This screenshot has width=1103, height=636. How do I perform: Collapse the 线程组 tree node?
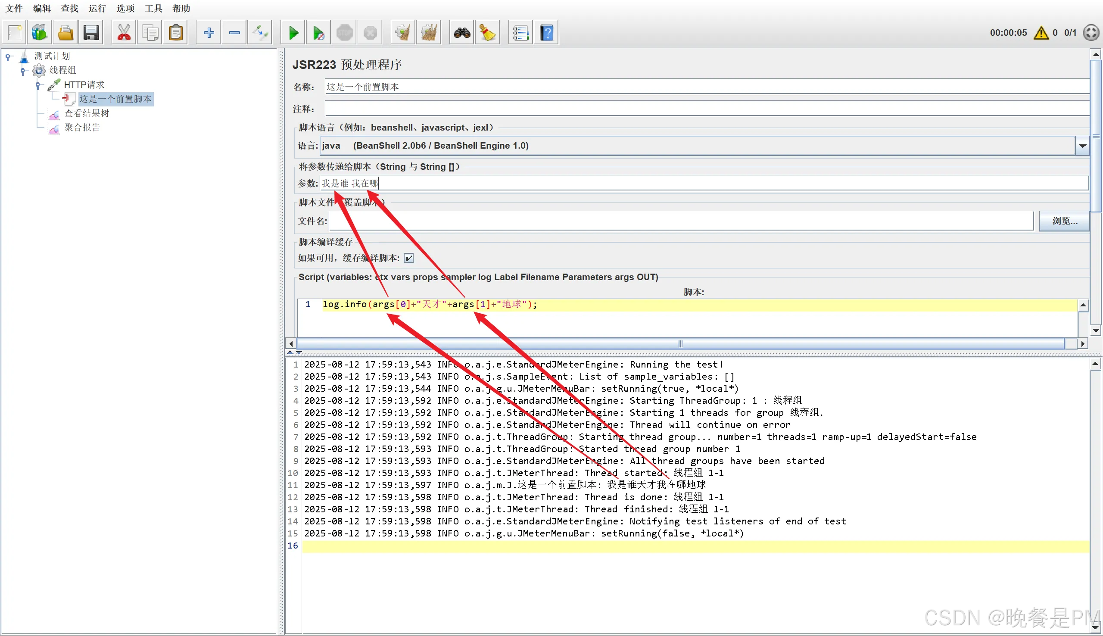coord(23,71)
